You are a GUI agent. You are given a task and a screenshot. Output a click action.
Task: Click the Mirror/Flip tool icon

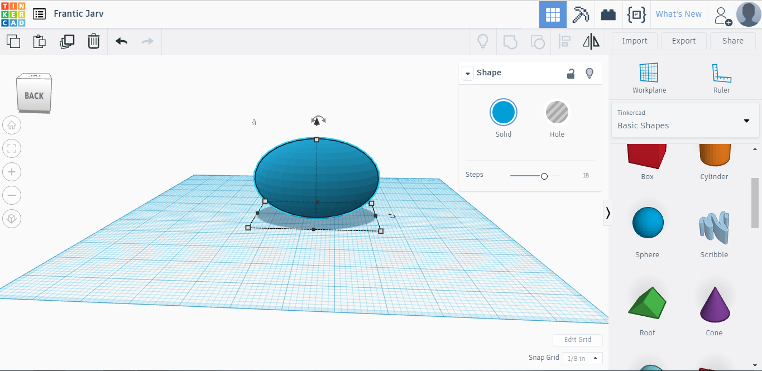tap(591, 41)
